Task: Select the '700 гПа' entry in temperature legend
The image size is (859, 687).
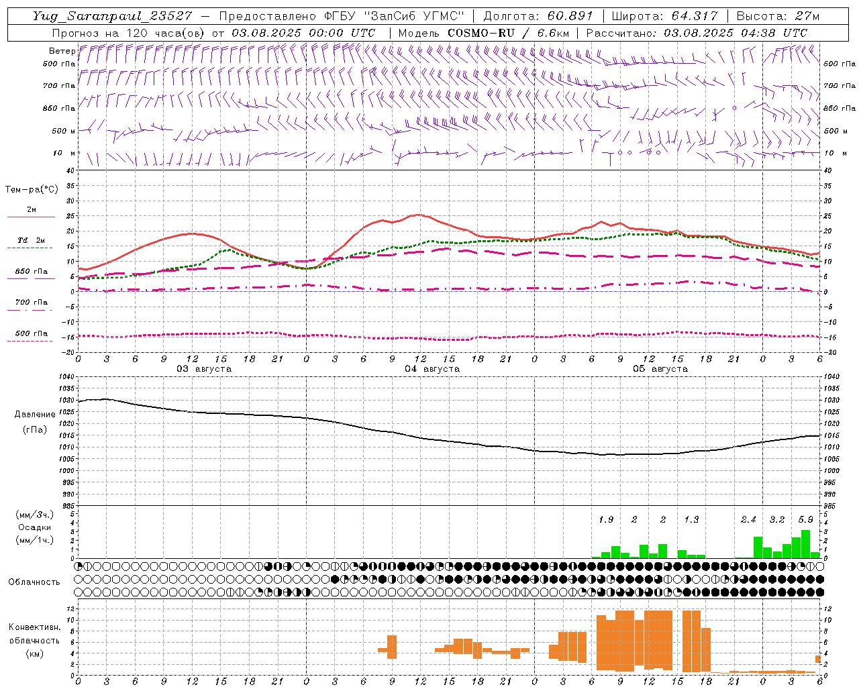Action: point(32,303)
